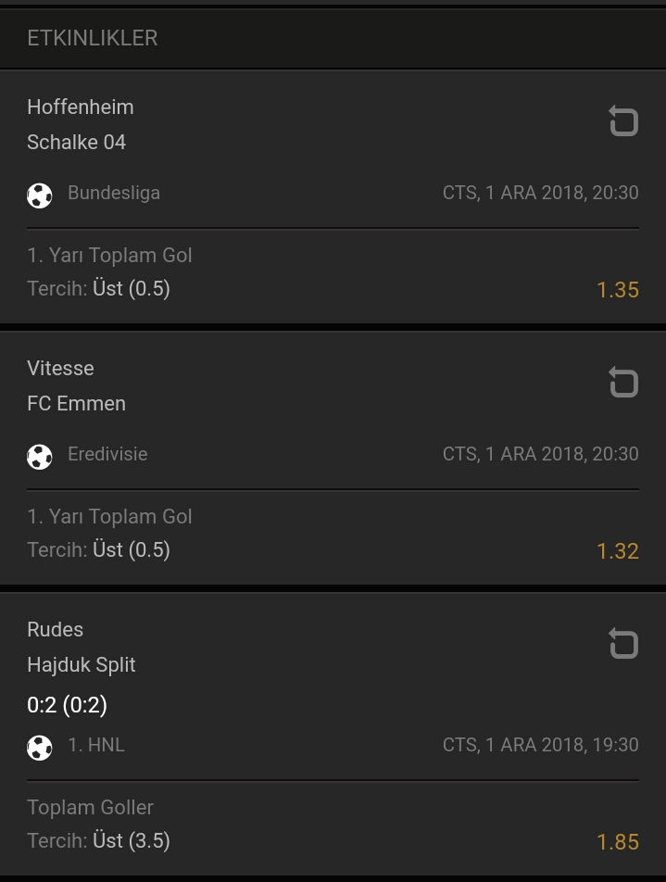Tap the rebet icon for Vitesse match

[623, 382]
